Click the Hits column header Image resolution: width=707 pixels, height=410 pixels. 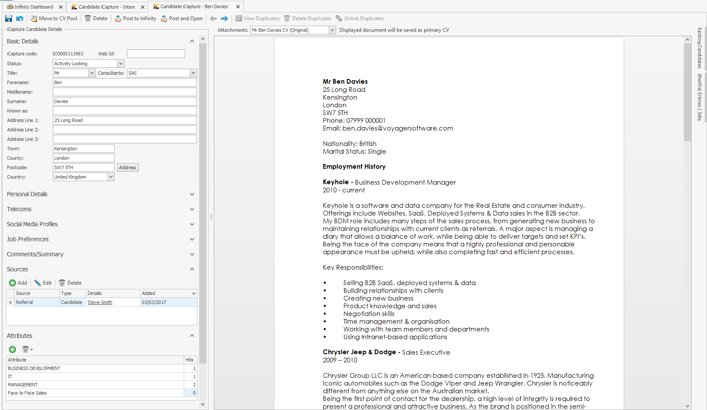pos(191,360)
